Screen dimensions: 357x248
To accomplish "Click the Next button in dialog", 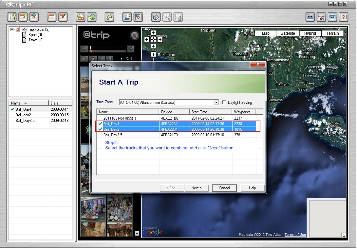I will (197, 188).
